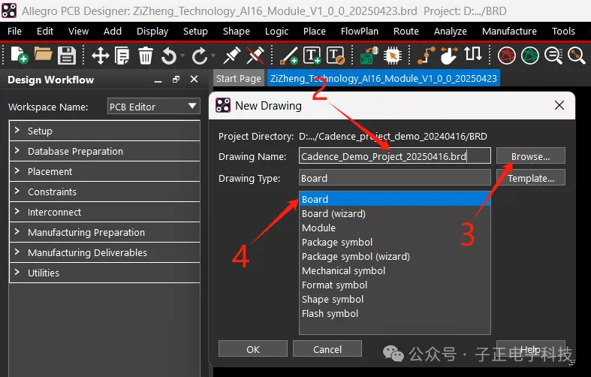Click the Fix pin icon
The width and height of the screenshot is (591, 377).
(231, 56)
